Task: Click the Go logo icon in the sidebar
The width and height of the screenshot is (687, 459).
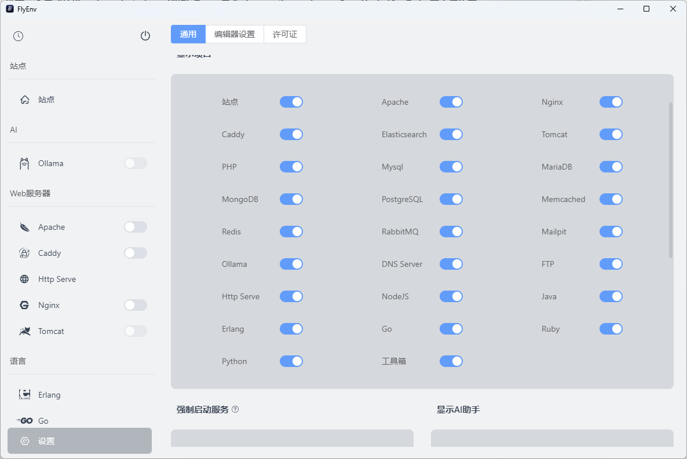Action: [x=24, y=421]
